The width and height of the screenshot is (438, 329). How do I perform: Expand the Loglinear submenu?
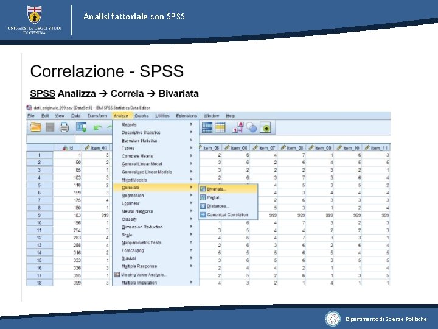click(x=156, y=203)
